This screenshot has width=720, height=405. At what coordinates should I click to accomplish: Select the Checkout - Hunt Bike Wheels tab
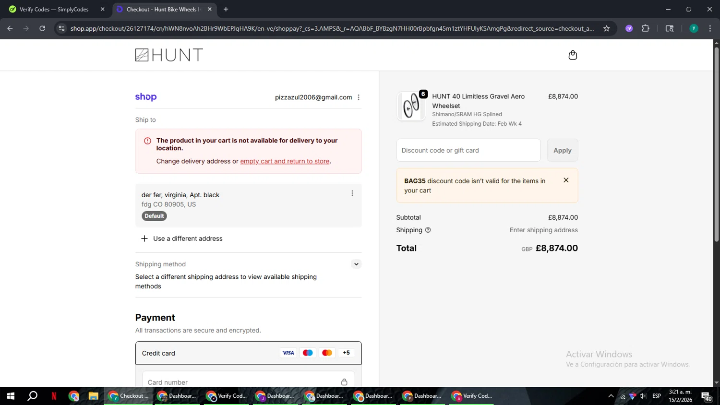pyautogui.click(x=164, y=9)
